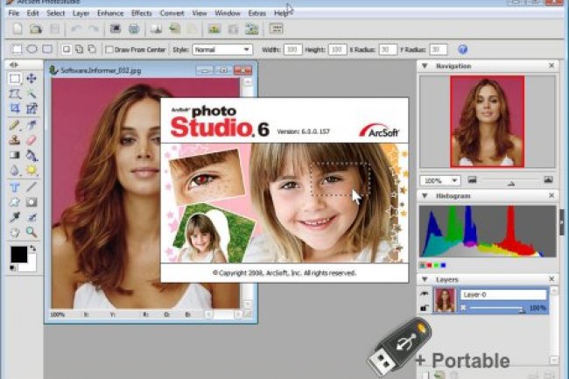Enable Draw From Center checkbox

coord(109,50)
